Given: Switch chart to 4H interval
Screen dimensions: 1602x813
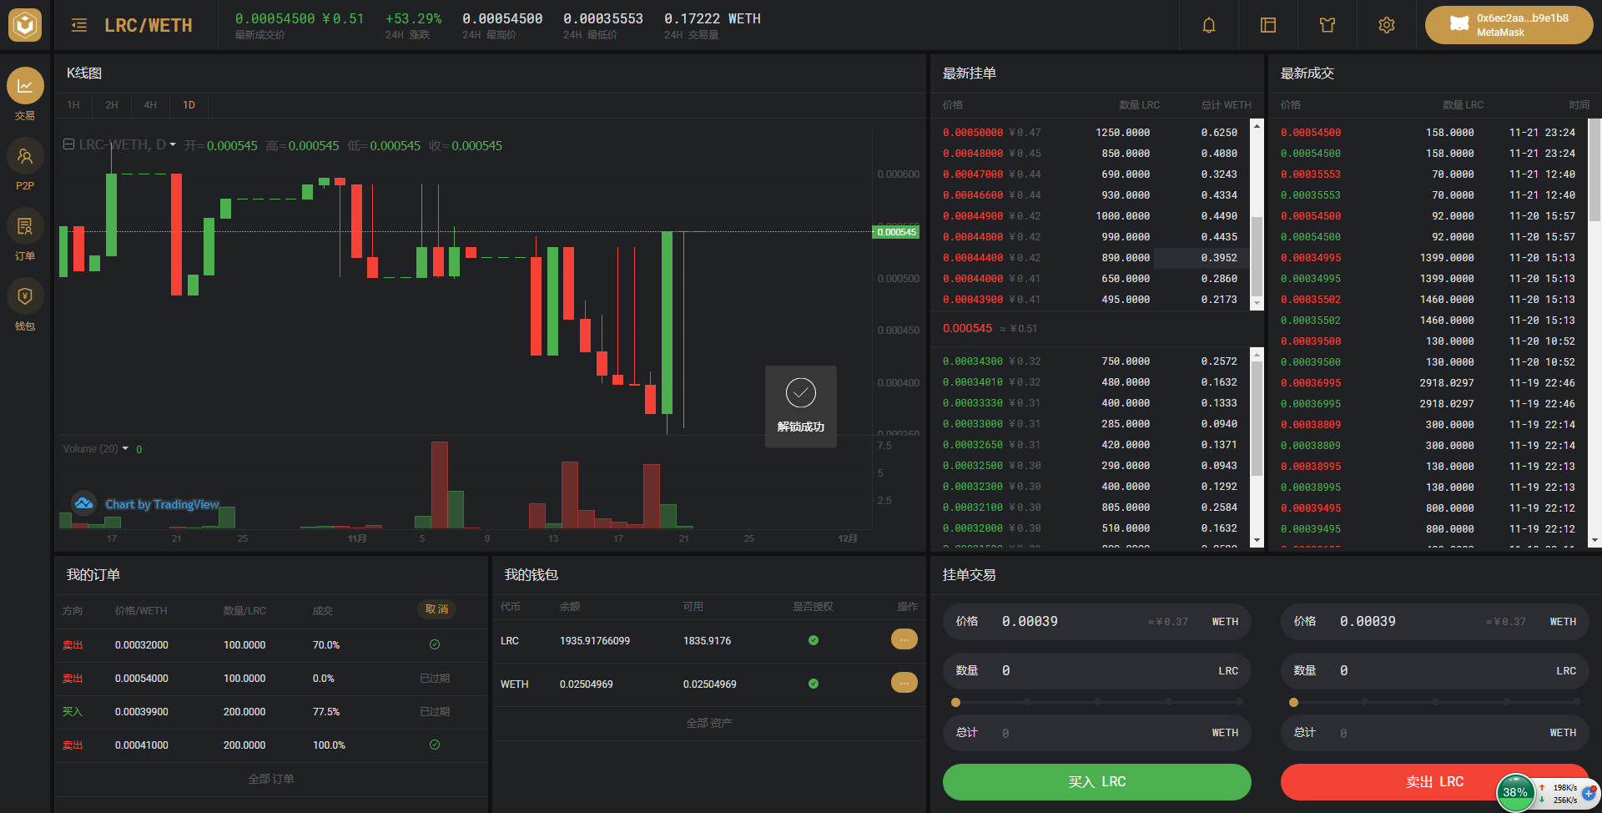Looking at the screenshot, I should tap(150, 105).
